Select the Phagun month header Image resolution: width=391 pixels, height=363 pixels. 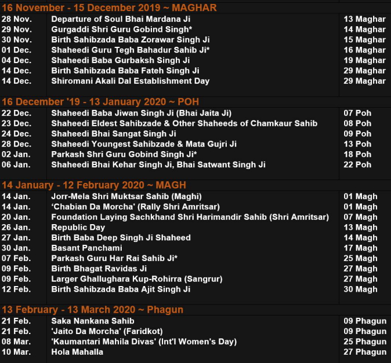coord(92,309)
